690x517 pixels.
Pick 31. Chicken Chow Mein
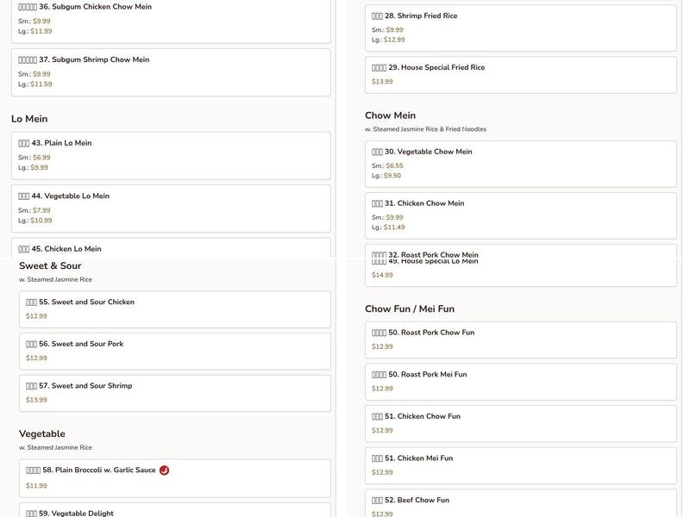coord(521,215)
